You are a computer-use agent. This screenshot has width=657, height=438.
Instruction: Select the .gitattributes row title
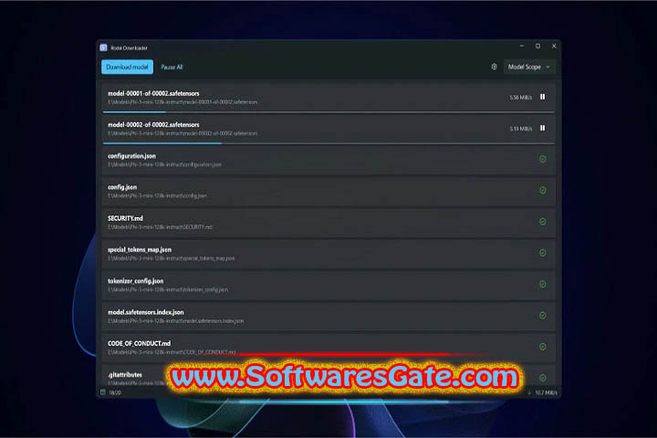(x=124, y=375)
